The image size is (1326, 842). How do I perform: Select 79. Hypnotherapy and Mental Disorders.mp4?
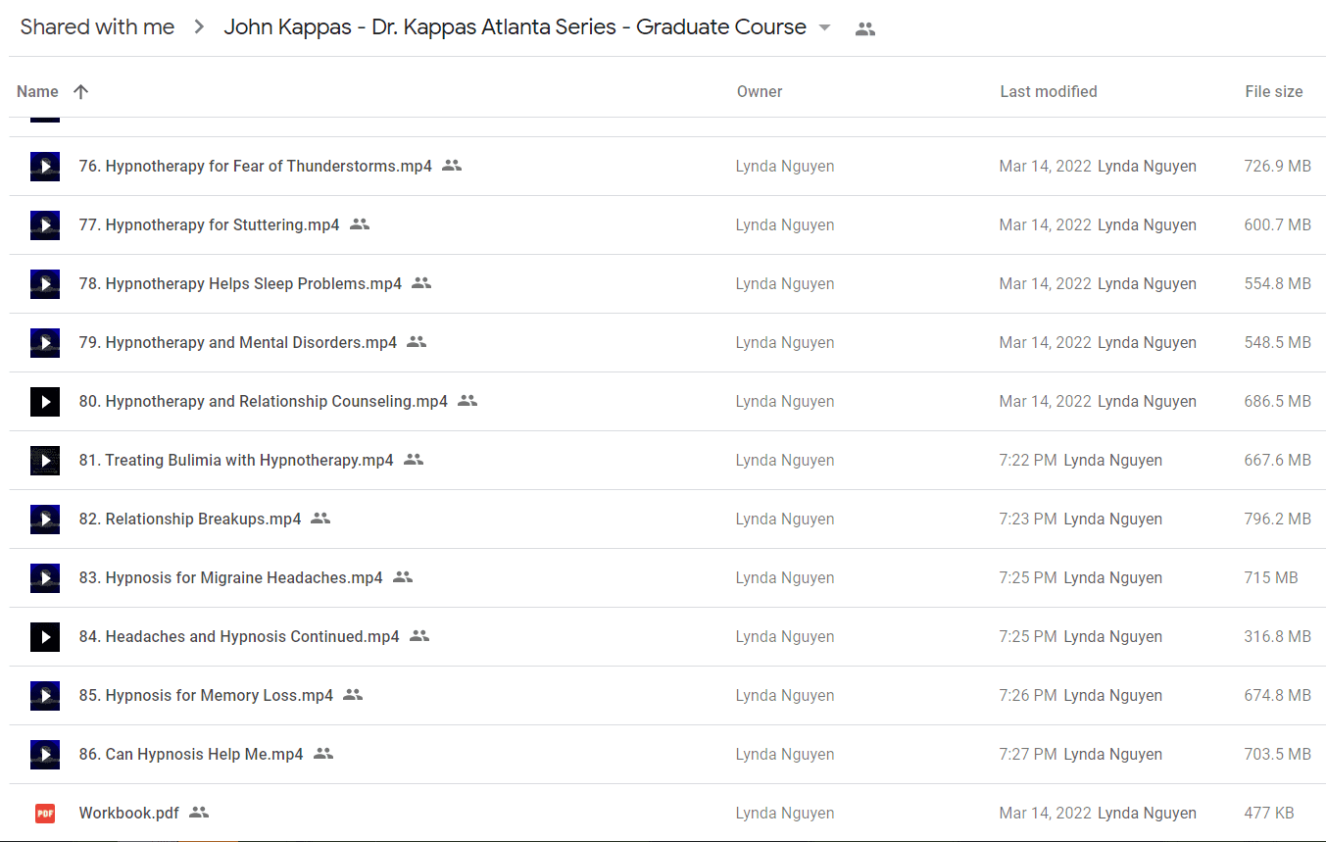(x=238, y=343)
